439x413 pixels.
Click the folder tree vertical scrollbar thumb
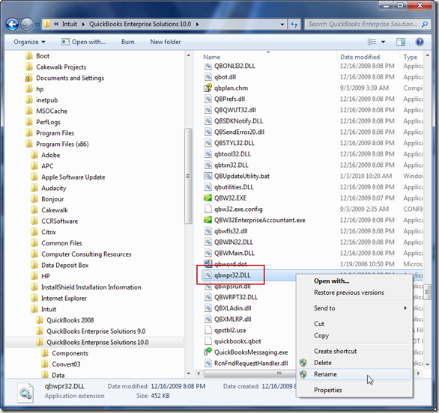[x=188, y=176]
